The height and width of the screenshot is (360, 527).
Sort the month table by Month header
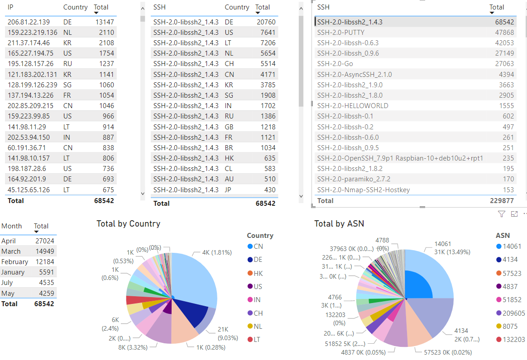(x=12, y=226)
